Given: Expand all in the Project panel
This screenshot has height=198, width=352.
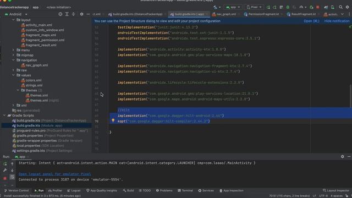Looking at the screenshot, I should (x=67, y=14).
